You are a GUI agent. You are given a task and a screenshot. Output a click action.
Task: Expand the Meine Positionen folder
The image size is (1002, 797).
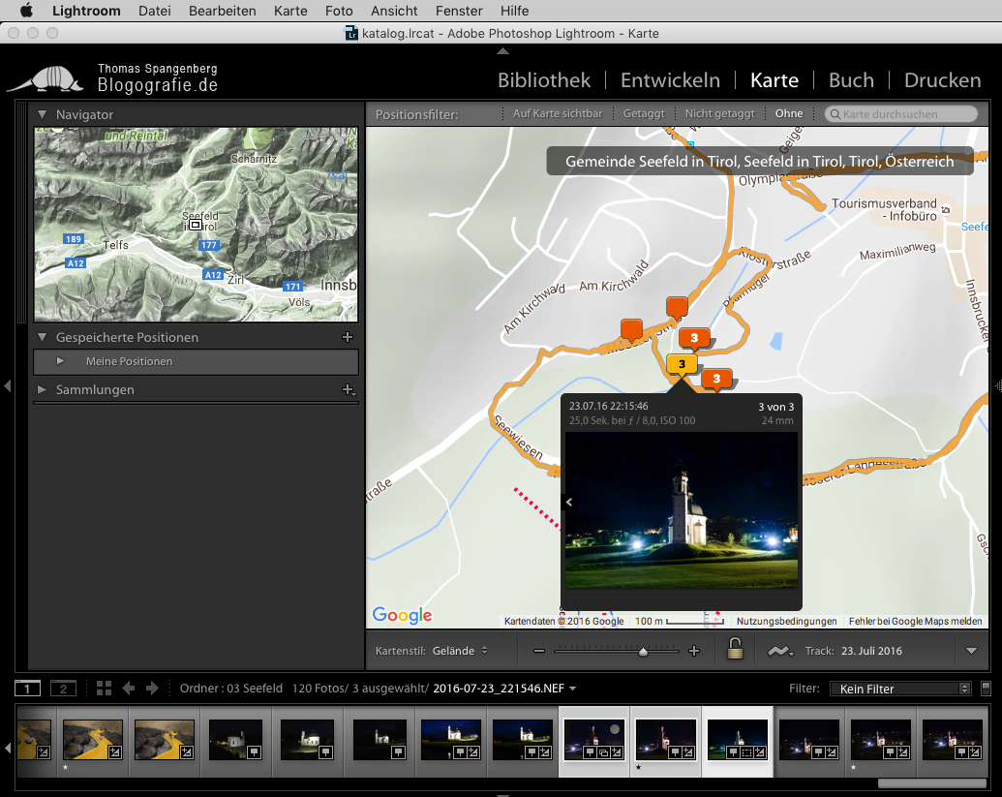pyautogui.click(x=60, y=361)
